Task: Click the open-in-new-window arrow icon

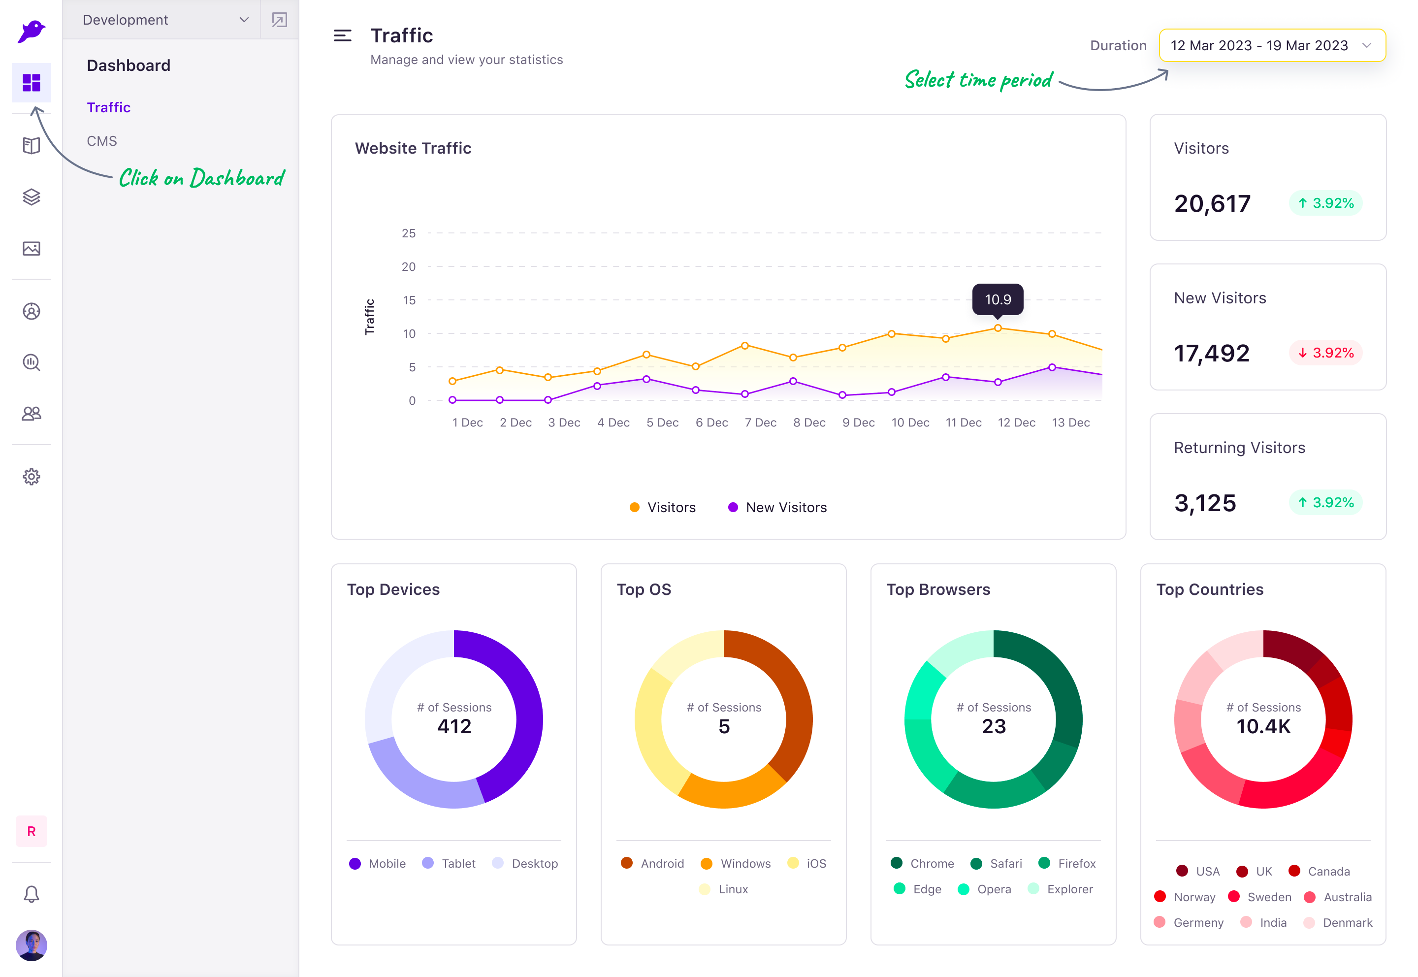Action: [x=279, y=20]
